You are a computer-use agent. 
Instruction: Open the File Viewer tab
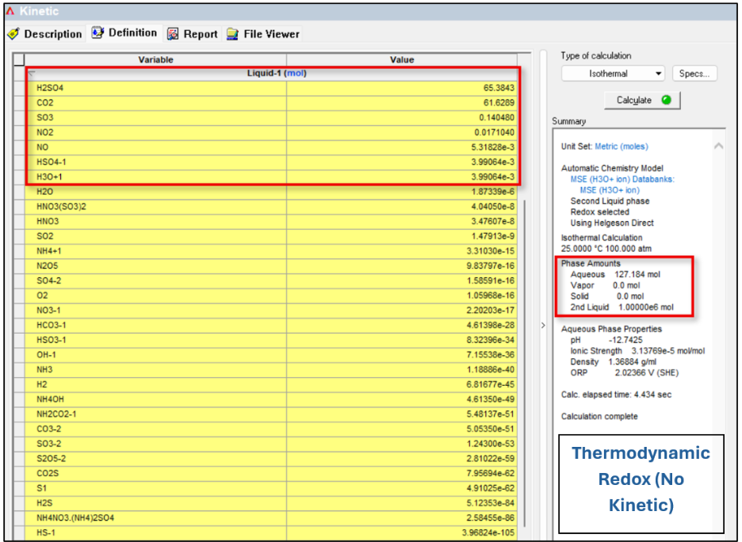coord(263,34)
